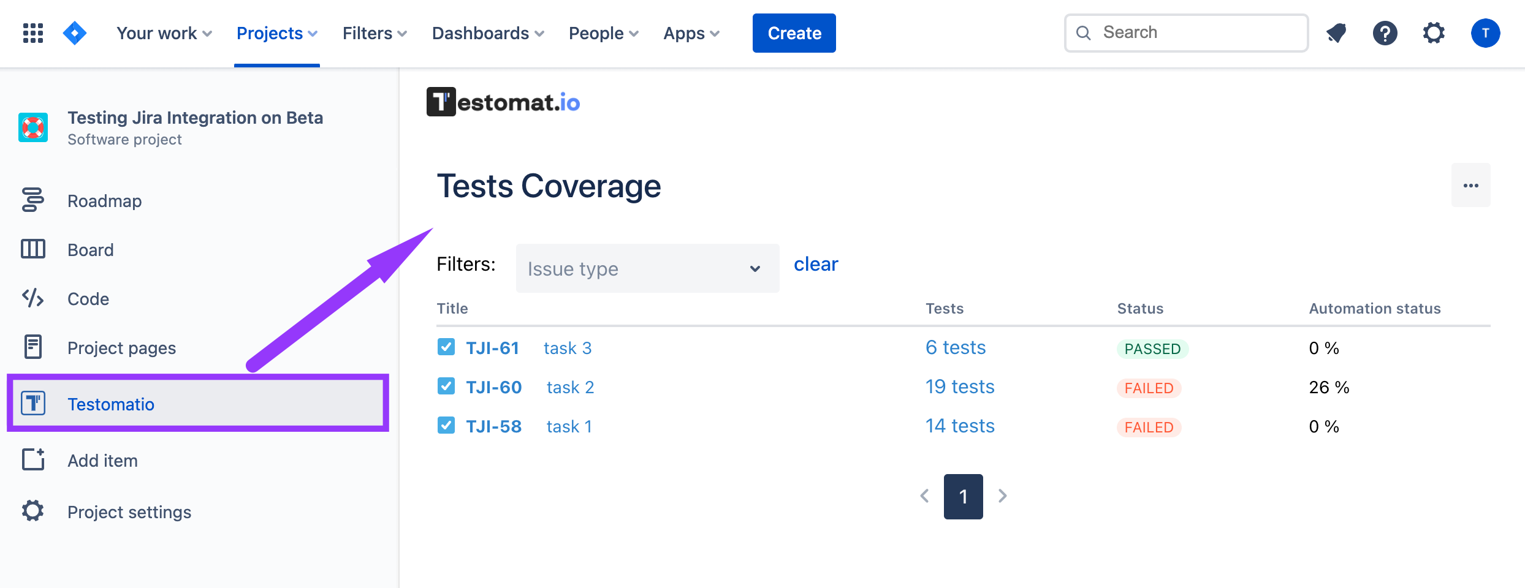Expand the Issue type filter dropdown
The width and height of the screenshot is (1525, 588).
click(x=647, y=269)
